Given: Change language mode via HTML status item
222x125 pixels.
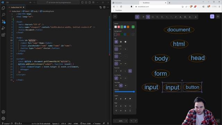Looking at the screenshot, I should tap(76, 124).
